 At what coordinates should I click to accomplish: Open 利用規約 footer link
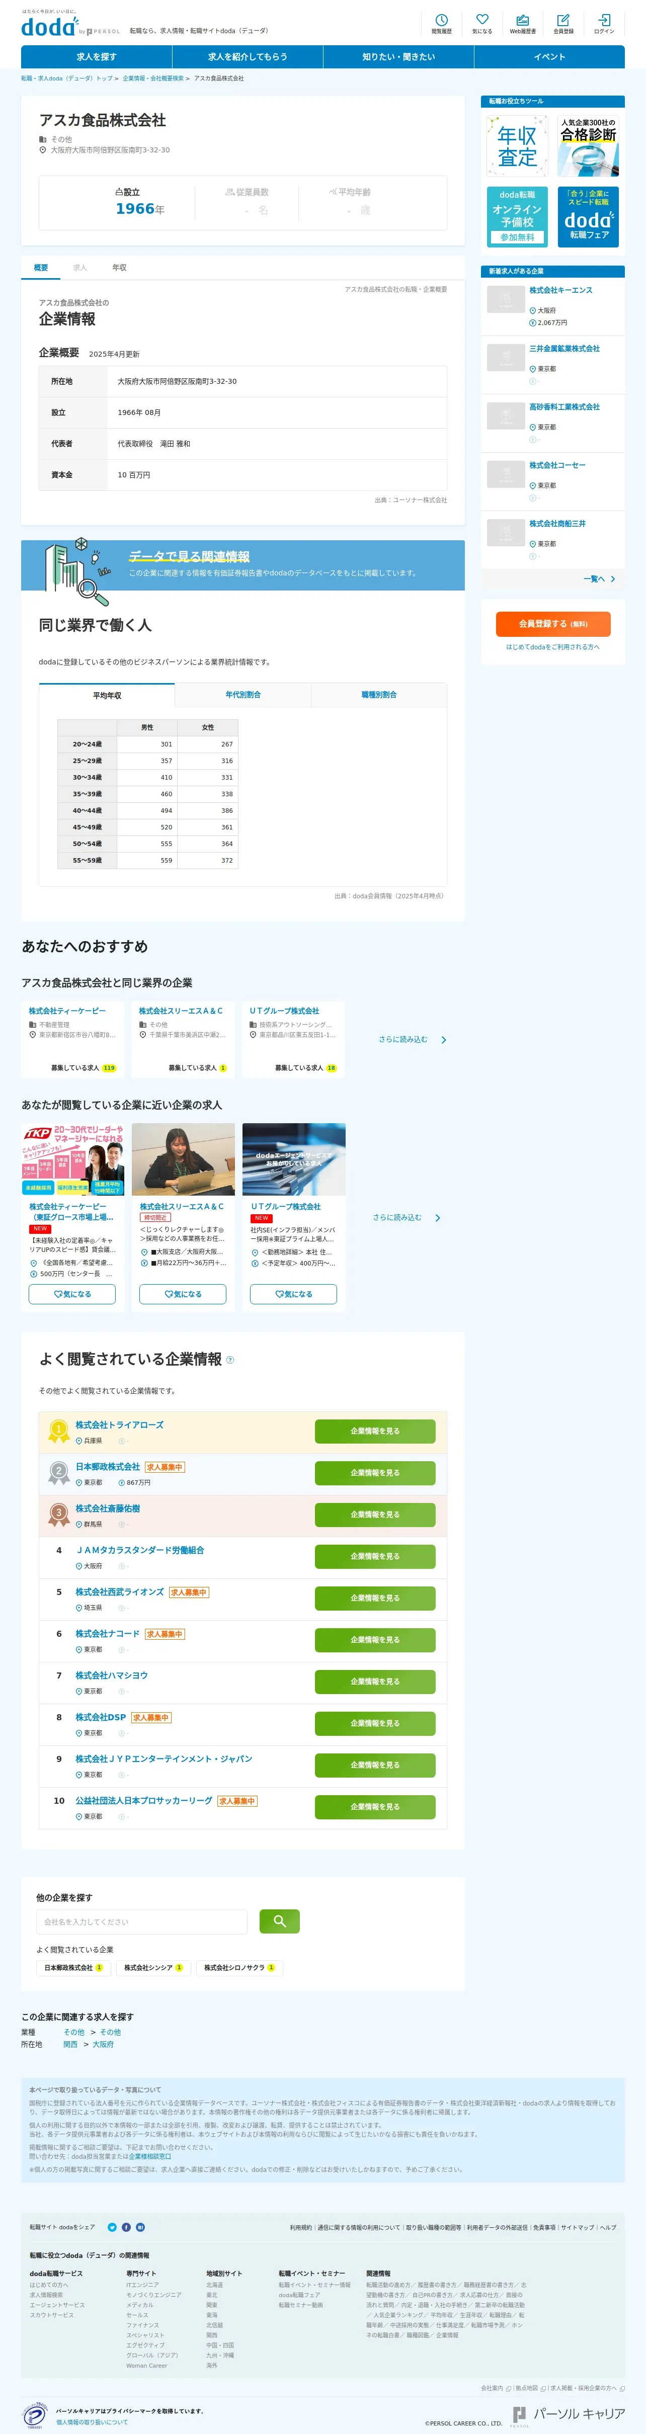(x=300, y=2227)
